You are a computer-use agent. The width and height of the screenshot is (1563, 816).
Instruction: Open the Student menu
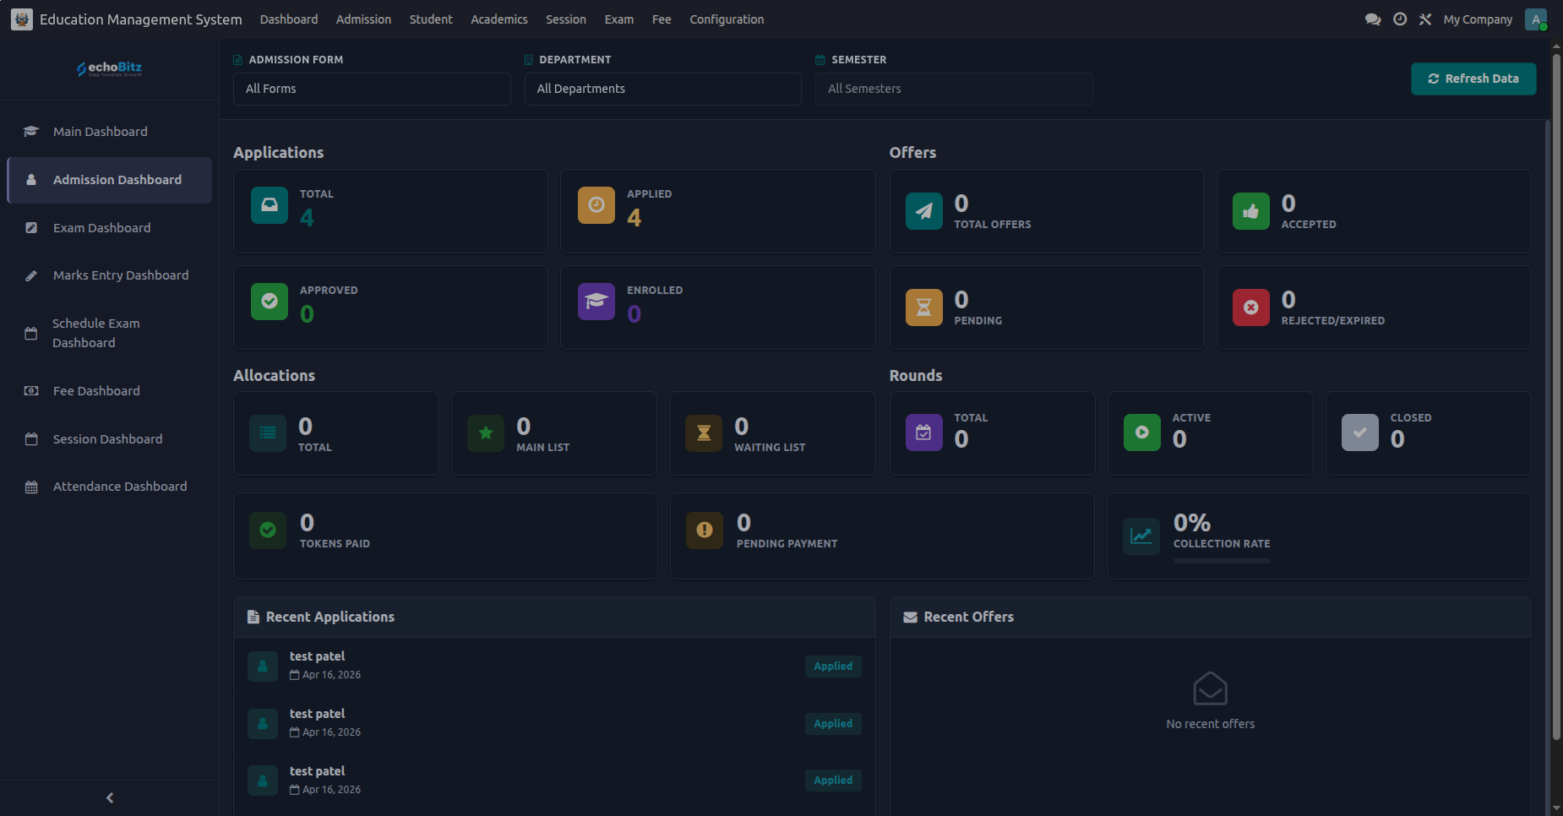click(x=431, y=19)
